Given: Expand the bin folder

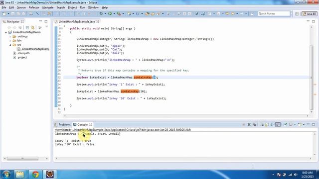Looking at the screenshot, I should (10, 41).
